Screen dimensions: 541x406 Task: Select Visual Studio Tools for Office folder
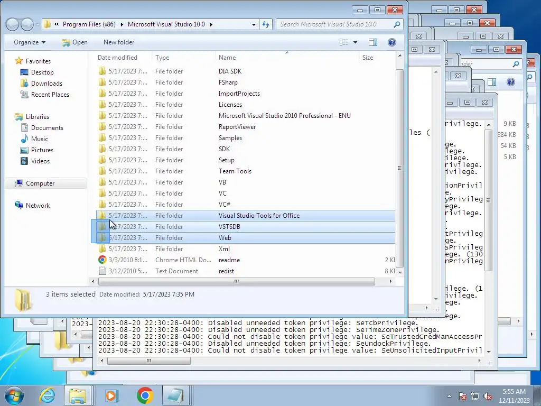pos(259,216)
